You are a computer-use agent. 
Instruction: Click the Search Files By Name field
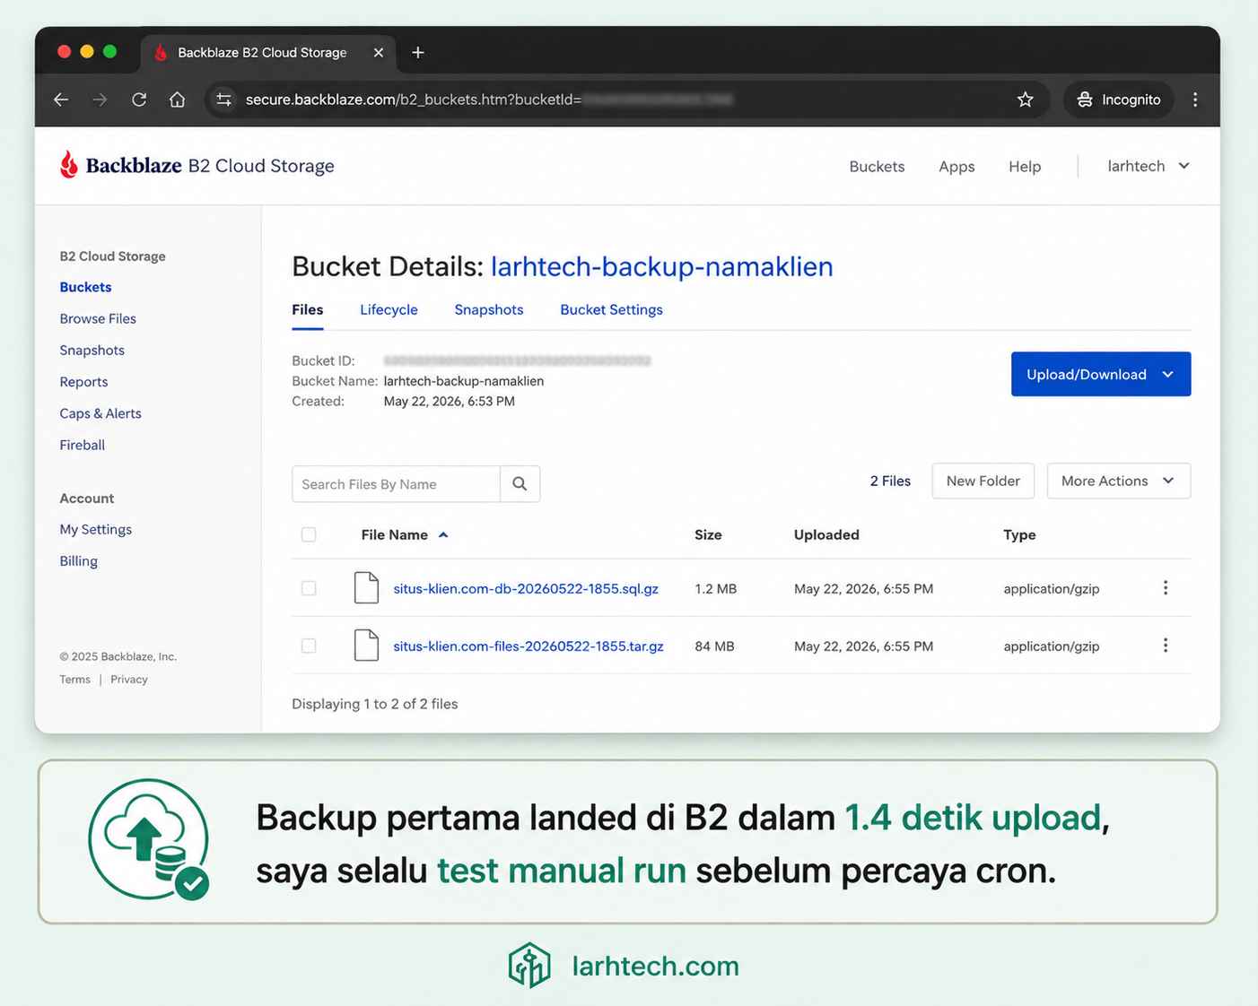396,484
